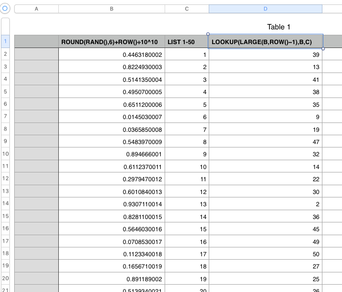Image resolution: width=342 pixels, height=292 pixels.
Task: Select cell with 0.1656710019
Action: [112, 266]
